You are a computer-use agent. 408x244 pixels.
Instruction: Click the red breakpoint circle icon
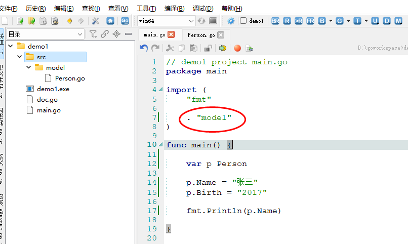(x=237, y=48)
